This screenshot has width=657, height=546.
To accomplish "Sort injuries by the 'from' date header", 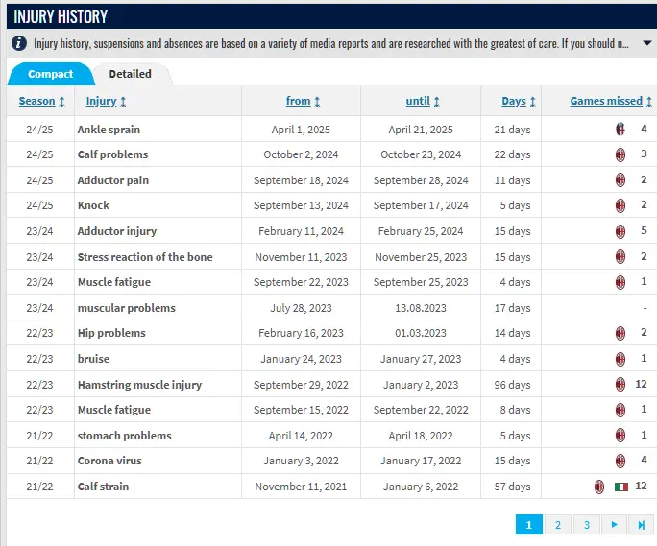I will 303,101.
